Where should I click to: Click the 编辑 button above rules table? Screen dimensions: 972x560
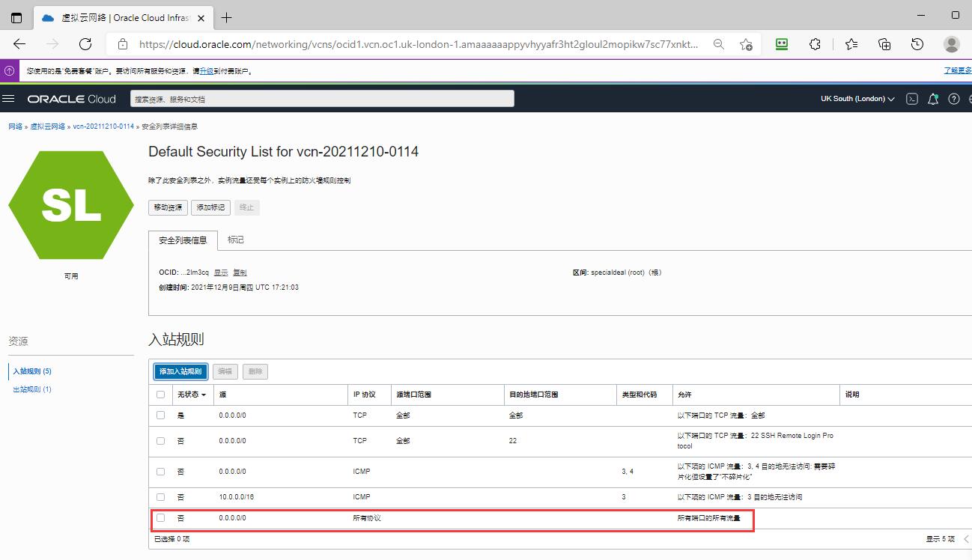click(225, 371)
